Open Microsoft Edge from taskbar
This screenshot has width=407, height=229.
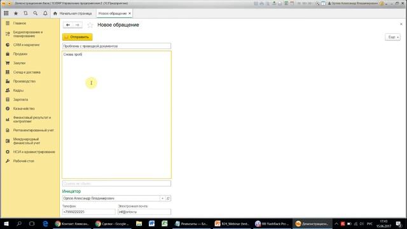[x=45, y=223]
